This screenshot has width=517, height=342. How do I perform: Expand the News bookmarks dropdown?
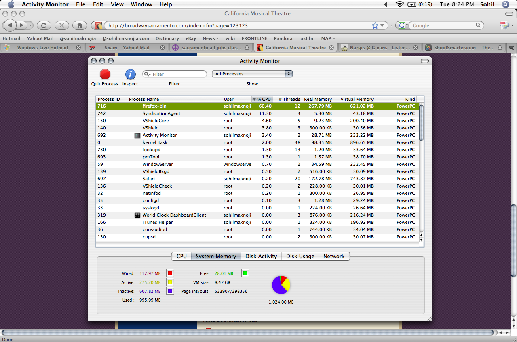(x=211, y=38)
